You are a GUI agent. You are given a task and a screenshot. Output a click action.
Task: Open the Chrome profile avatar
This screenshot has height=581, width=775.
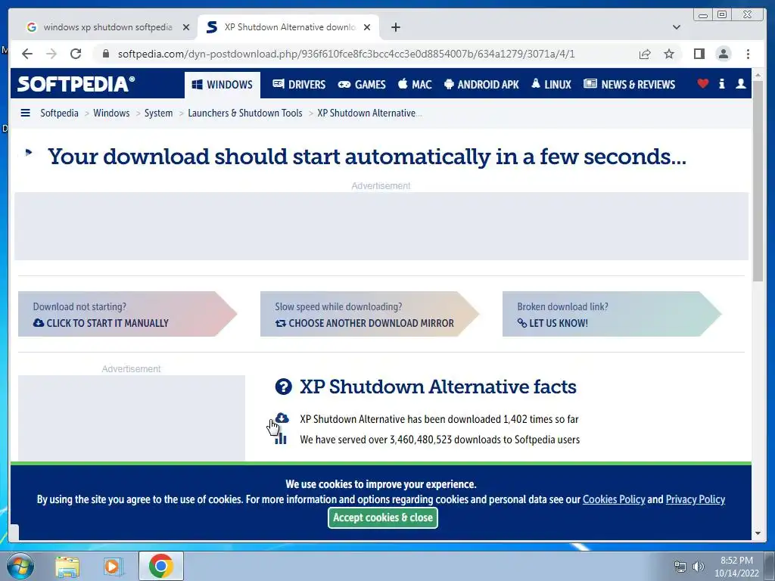coord(723,54)
